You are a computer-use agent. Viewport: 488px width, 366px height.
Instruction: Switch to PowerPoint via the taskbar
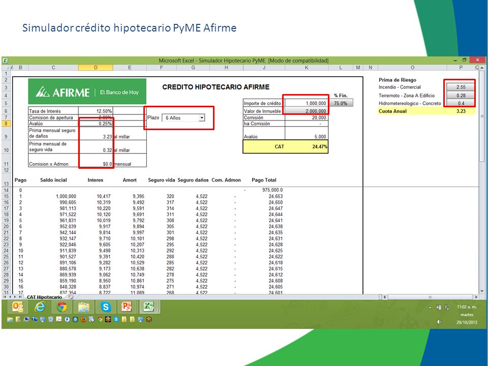pos(127,307)
